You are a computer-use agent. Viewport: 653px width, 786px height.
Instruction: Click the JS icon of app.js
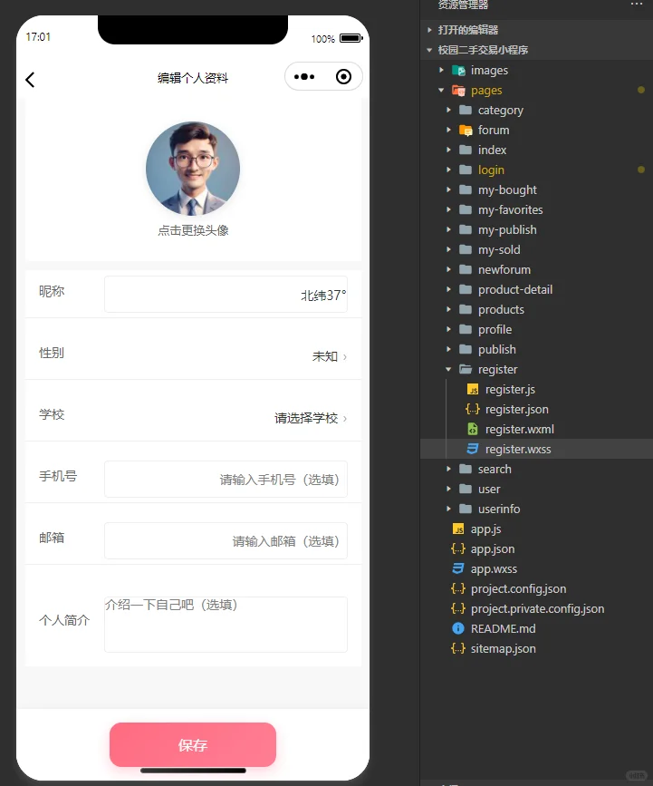point(458,529)
